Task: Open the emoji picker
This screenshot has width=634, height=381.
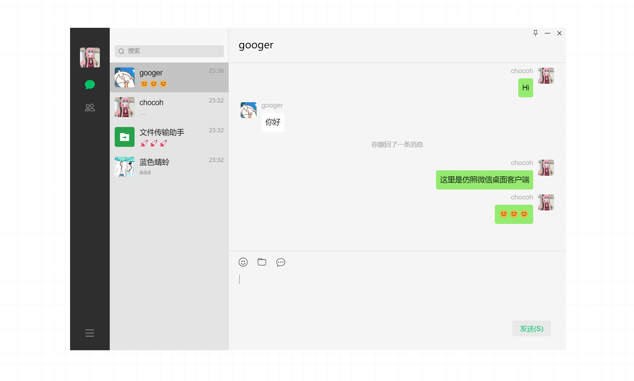Action: 243,262
